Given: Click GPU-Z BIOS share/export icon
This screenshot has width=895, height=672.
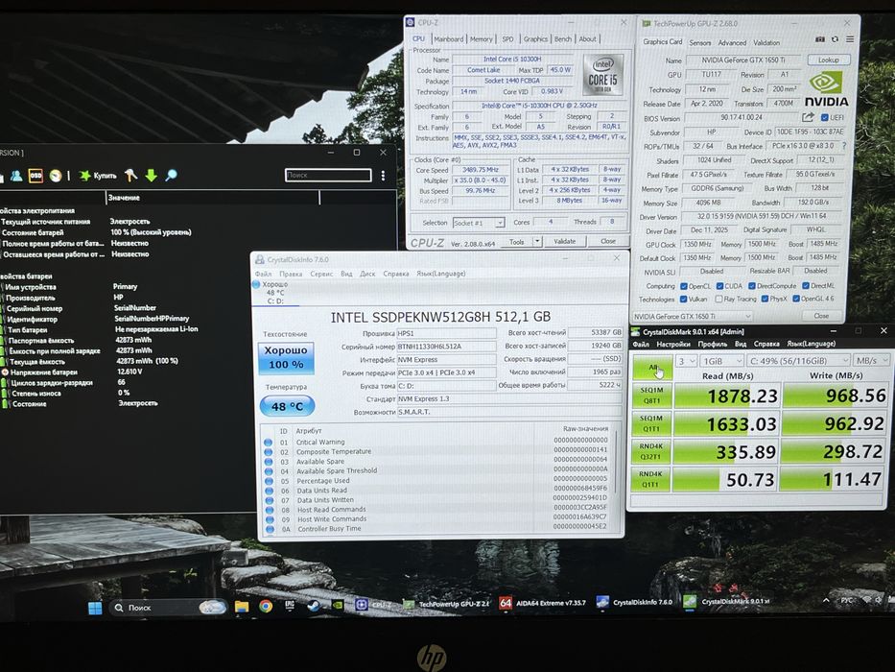Looking at the screenshot, I should (807, 117).
